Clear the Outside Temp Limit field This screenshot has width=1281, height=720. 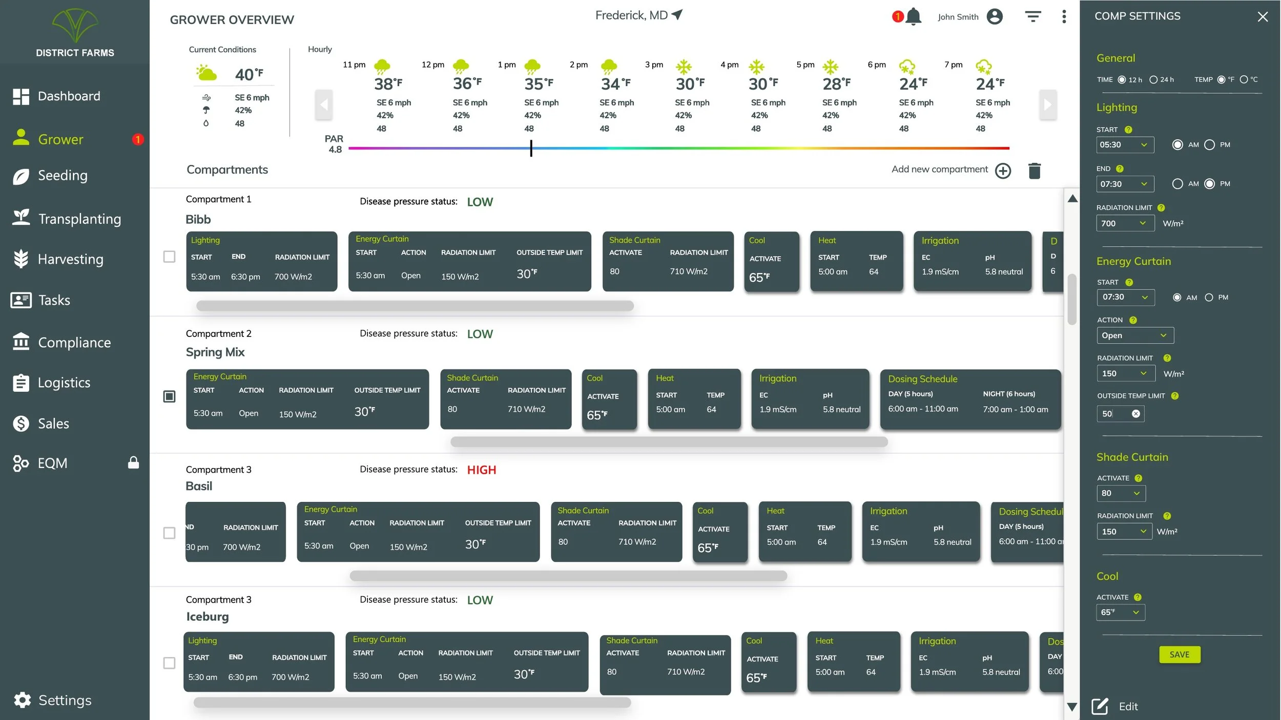[1136, 414]
